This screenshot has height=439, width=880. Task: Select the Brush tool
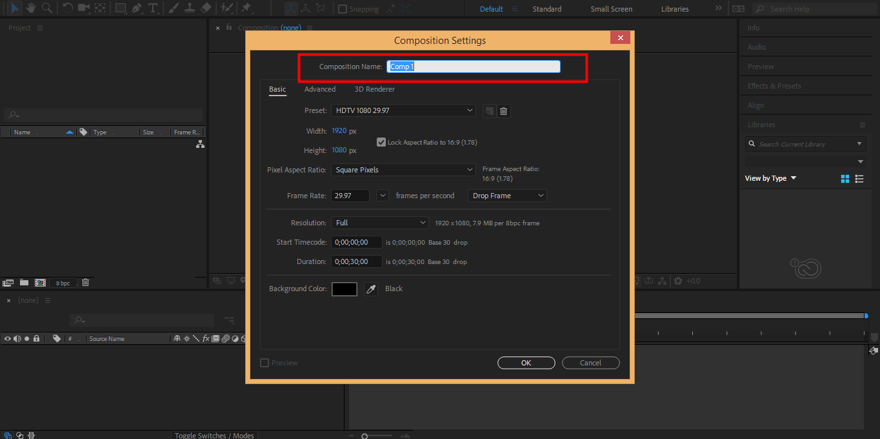tap(174, 8)
